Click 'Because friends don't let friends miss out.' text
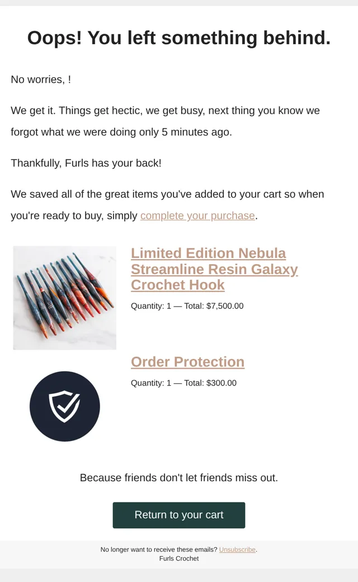Viewport: 358px width, 582px height. (179, 478)
